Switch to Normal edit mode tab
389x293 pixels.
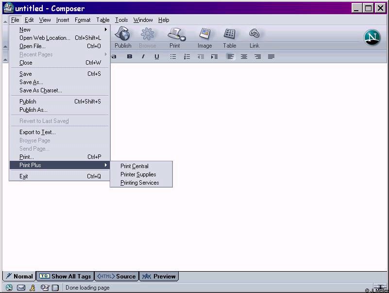click(19, 276)
